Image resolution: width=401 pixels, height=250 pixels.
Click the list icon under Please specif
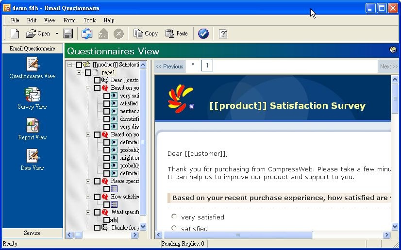(x=114, y=189)
